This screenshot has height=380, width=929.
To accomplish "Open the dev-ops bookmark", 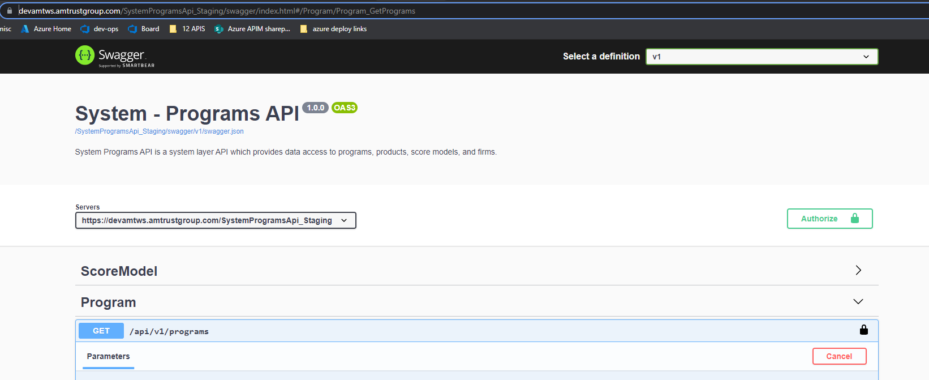I will 100,29.
